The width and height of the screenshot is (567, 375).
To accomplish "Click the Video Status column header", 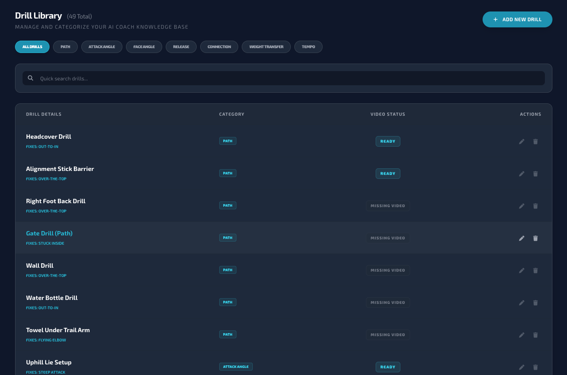I will tap(388, 114).
